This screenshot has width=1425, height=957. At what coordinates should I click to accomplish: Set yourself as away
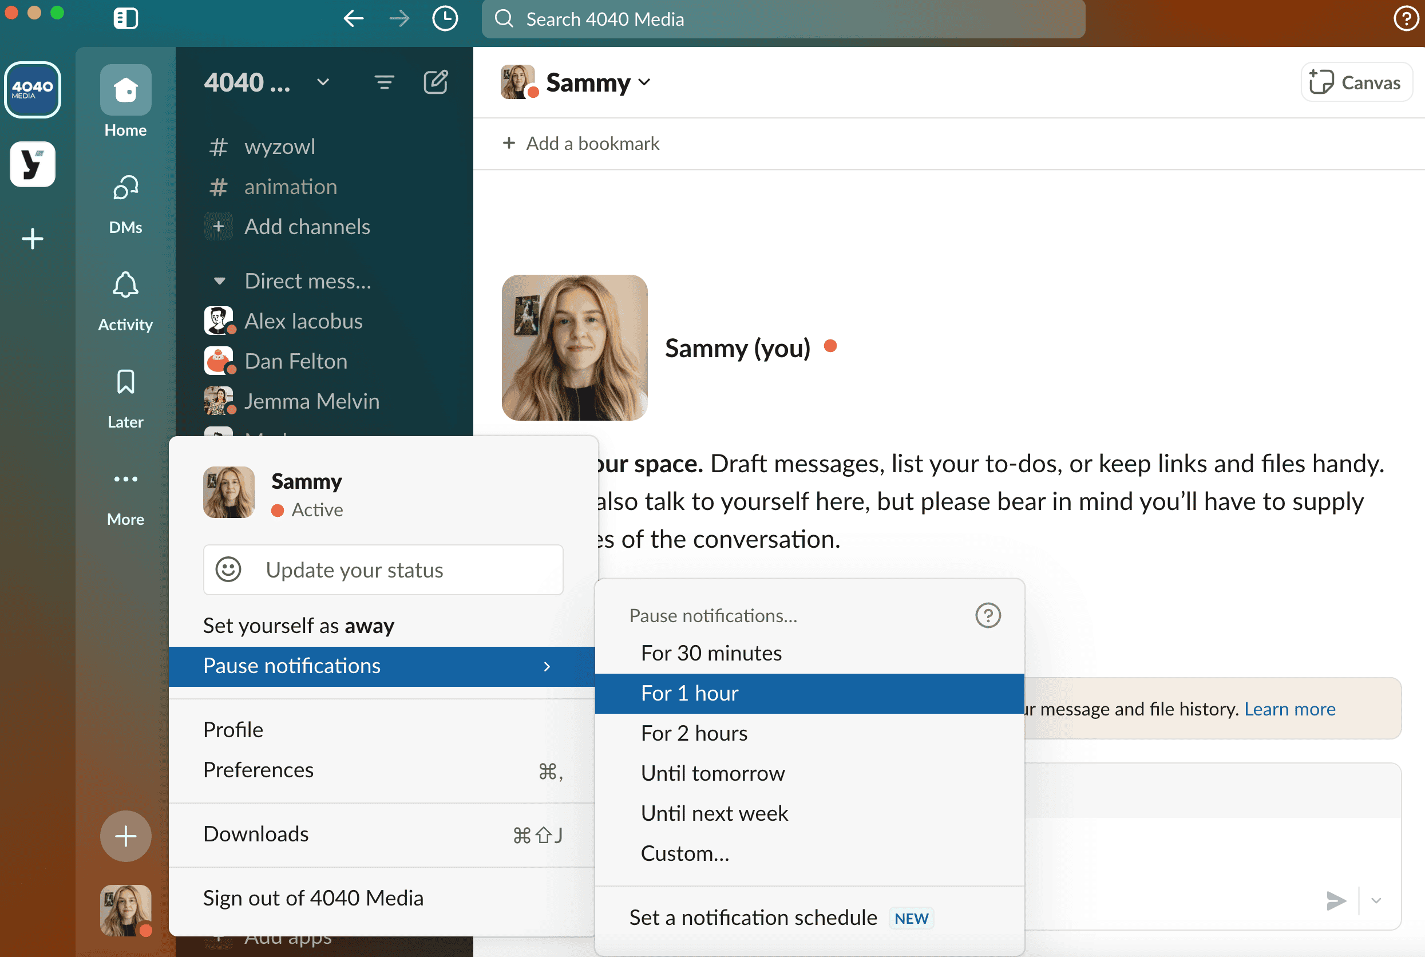click(x=298, y=626)
